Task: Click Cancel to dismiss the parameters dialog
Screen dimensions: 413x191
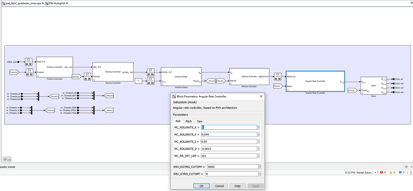Action: (219, 186)
